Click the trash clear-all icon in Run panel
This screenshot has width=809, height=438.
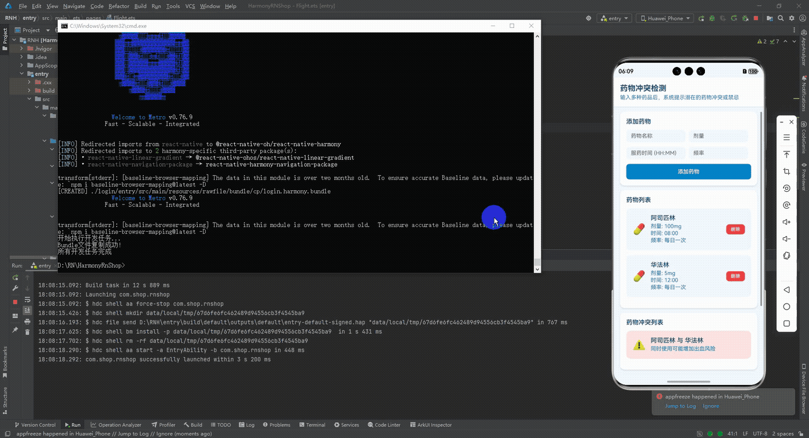pos(27,332)
